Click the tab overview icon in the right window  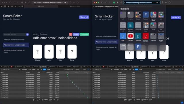(169, 3)
